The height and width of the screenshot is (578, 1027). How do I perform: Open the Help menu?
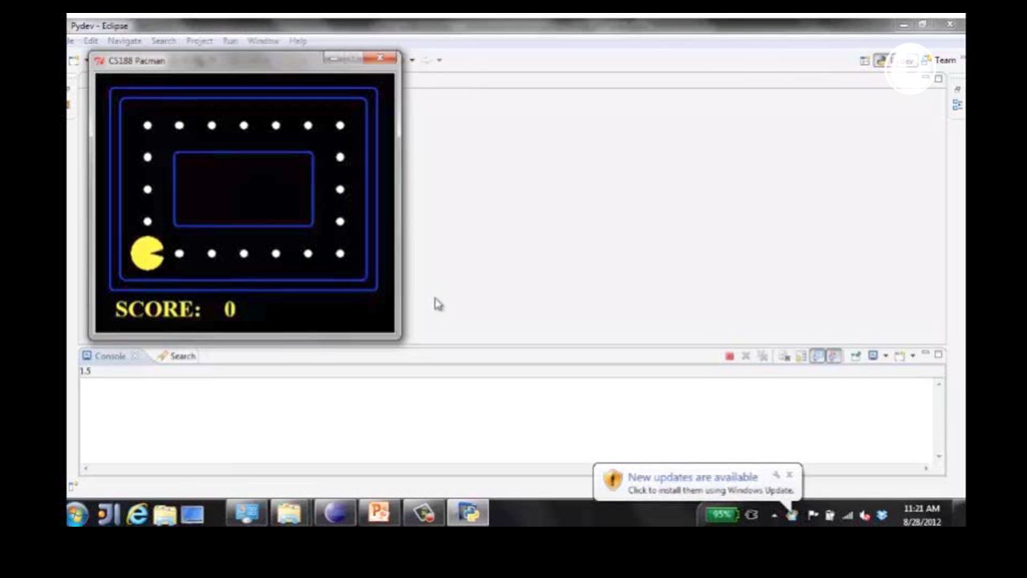pyautogui.click(x=298, y=41)
